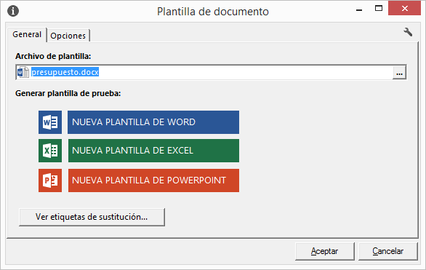
Task: Open Ver etiquetas de sustitución
Action: click(x=92, y=217)
